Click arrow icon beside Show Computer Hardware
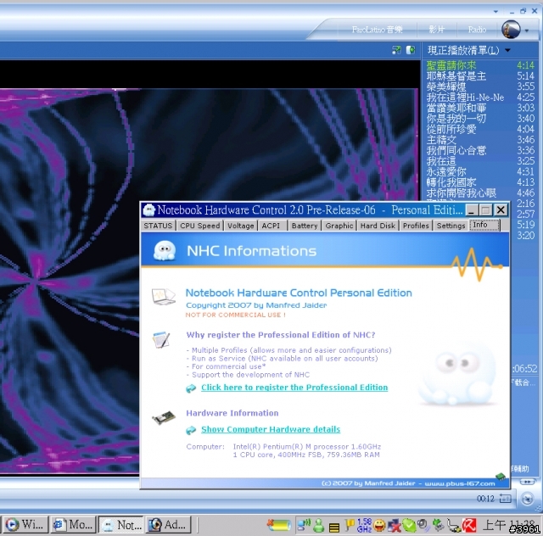The width and height of the screenshot is (543, 536). [191, 430]
